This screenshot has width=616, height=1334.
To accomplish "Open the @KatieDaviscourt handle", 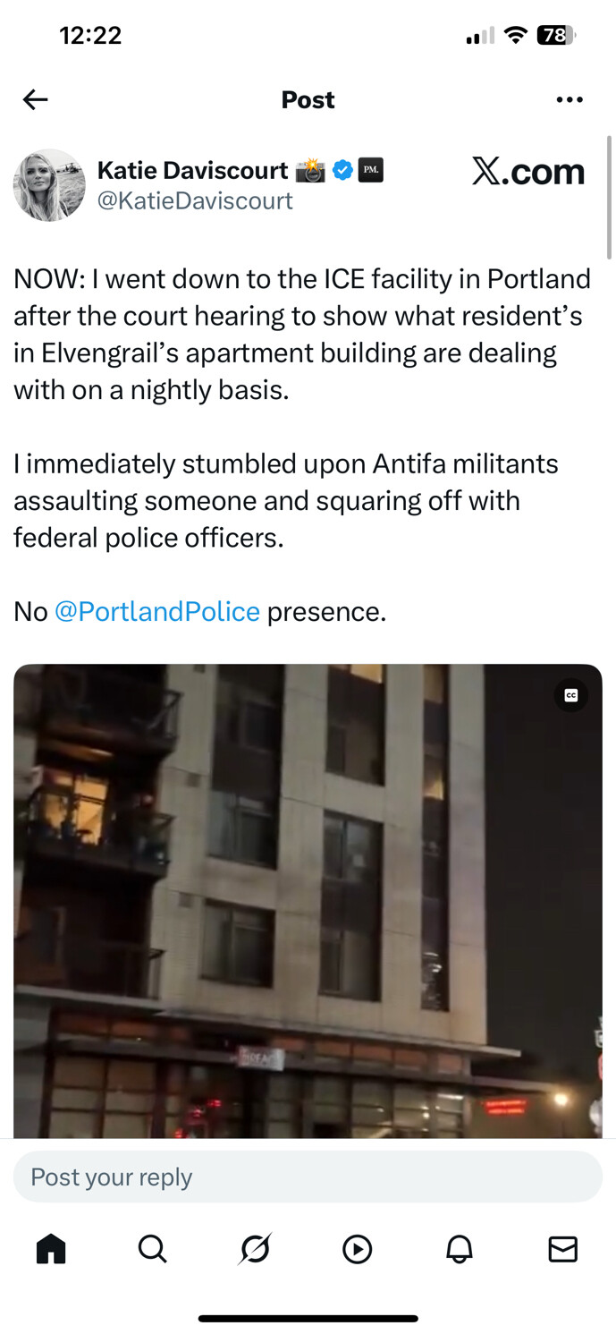I will coord(195,200).
